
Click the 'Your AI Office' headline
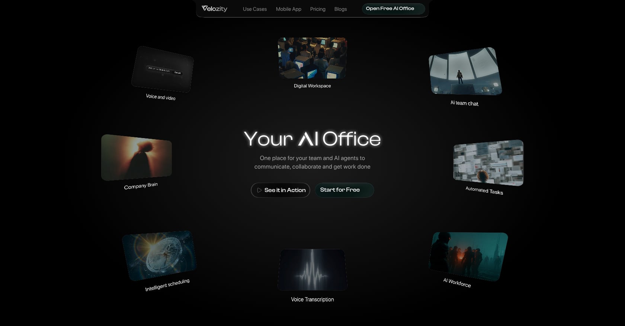coord(312,139)
